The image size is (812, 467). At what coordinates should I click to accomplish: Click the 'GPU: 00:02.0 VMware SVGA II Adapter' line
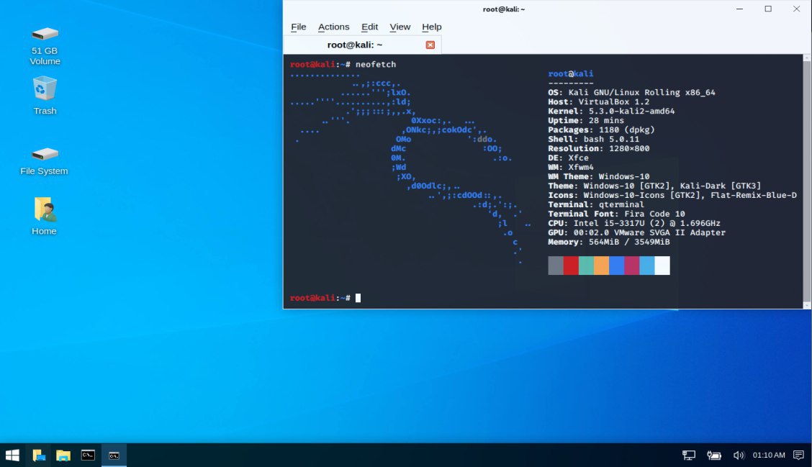pyautogui.click(x=637, y=232)
